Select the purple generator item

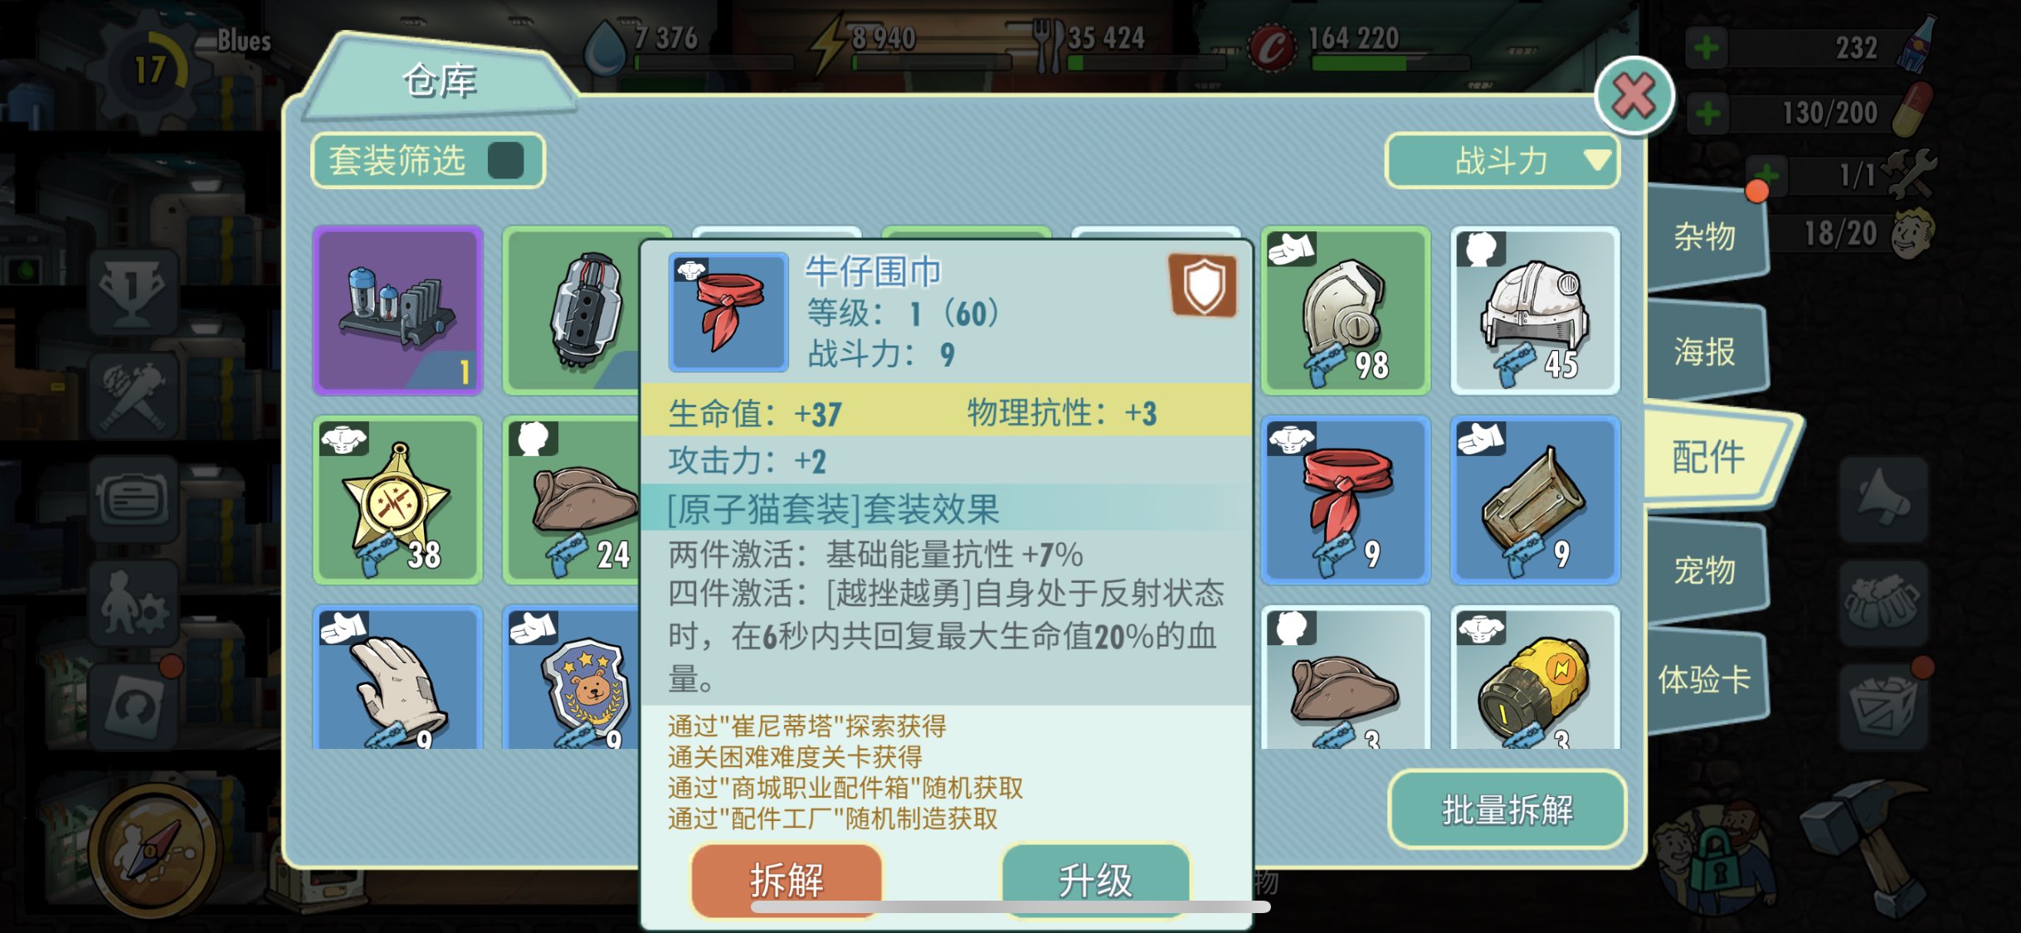pos(398,310)
